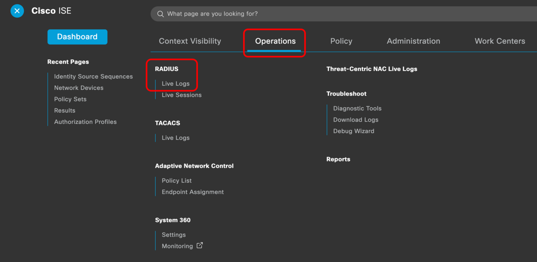537x262 pixels.
Task: Open Adaptive Network Control Policy List
Action: pyautogui.click(x=177, y=181)
